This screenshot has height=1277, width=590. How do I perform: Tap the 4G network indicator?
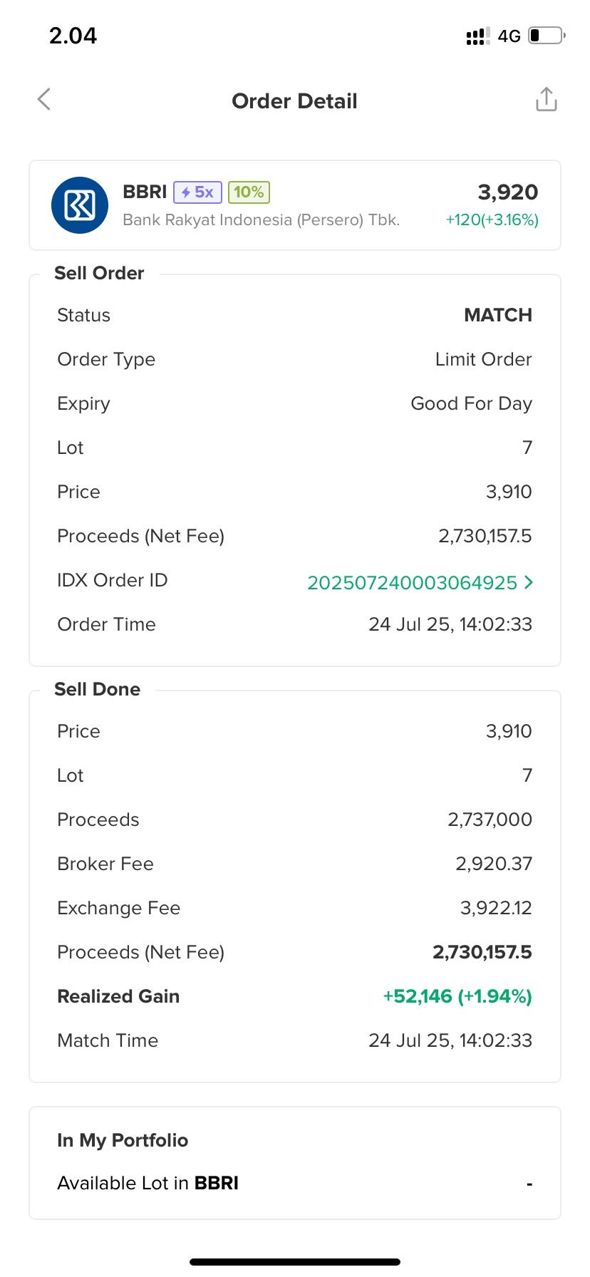[x=509, y=36]
